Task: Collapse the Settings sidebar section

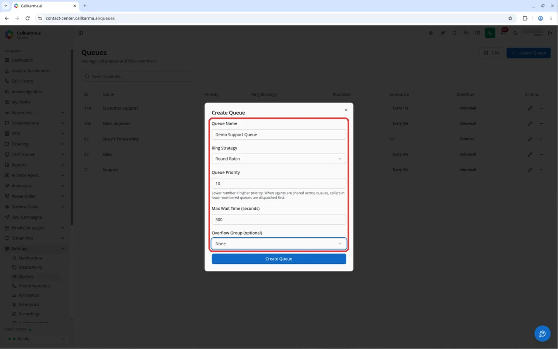Action: (x=35, y=249)
